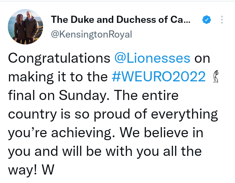Screen dimensions: 235x183
Task: Click the WEURO2022 trophy emoji icon
Action: [x=216, y=77]
